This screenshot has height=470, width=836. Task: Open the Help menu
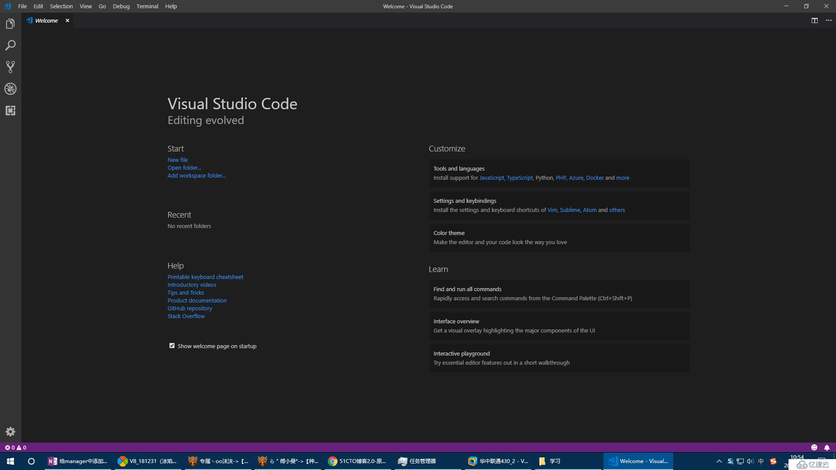171,6
